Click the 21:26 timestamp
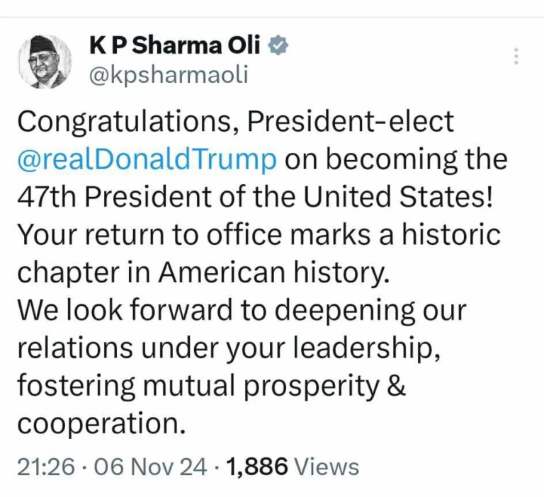 coord(44,467)
